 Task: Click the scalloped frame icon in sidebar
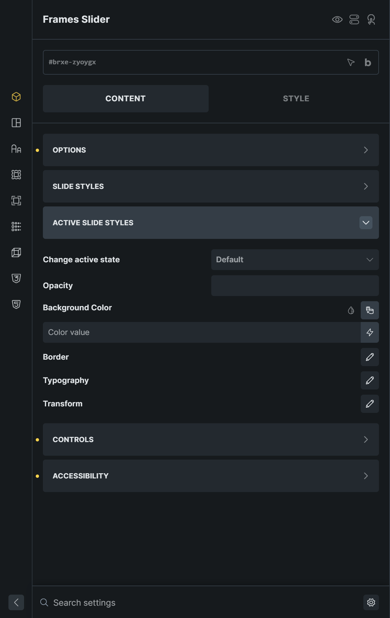point(16,175)
